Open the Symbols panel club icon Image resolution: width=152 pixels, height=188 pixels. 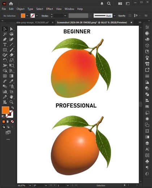pos(147,161)
